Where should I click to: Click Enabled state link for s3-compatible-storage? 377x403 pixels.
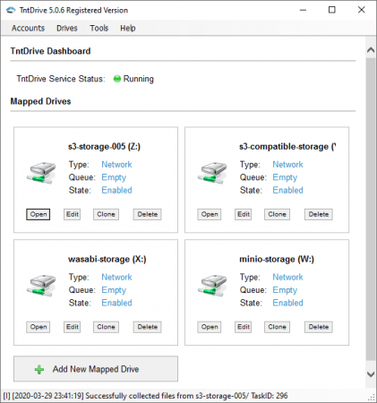pos(287,190)
